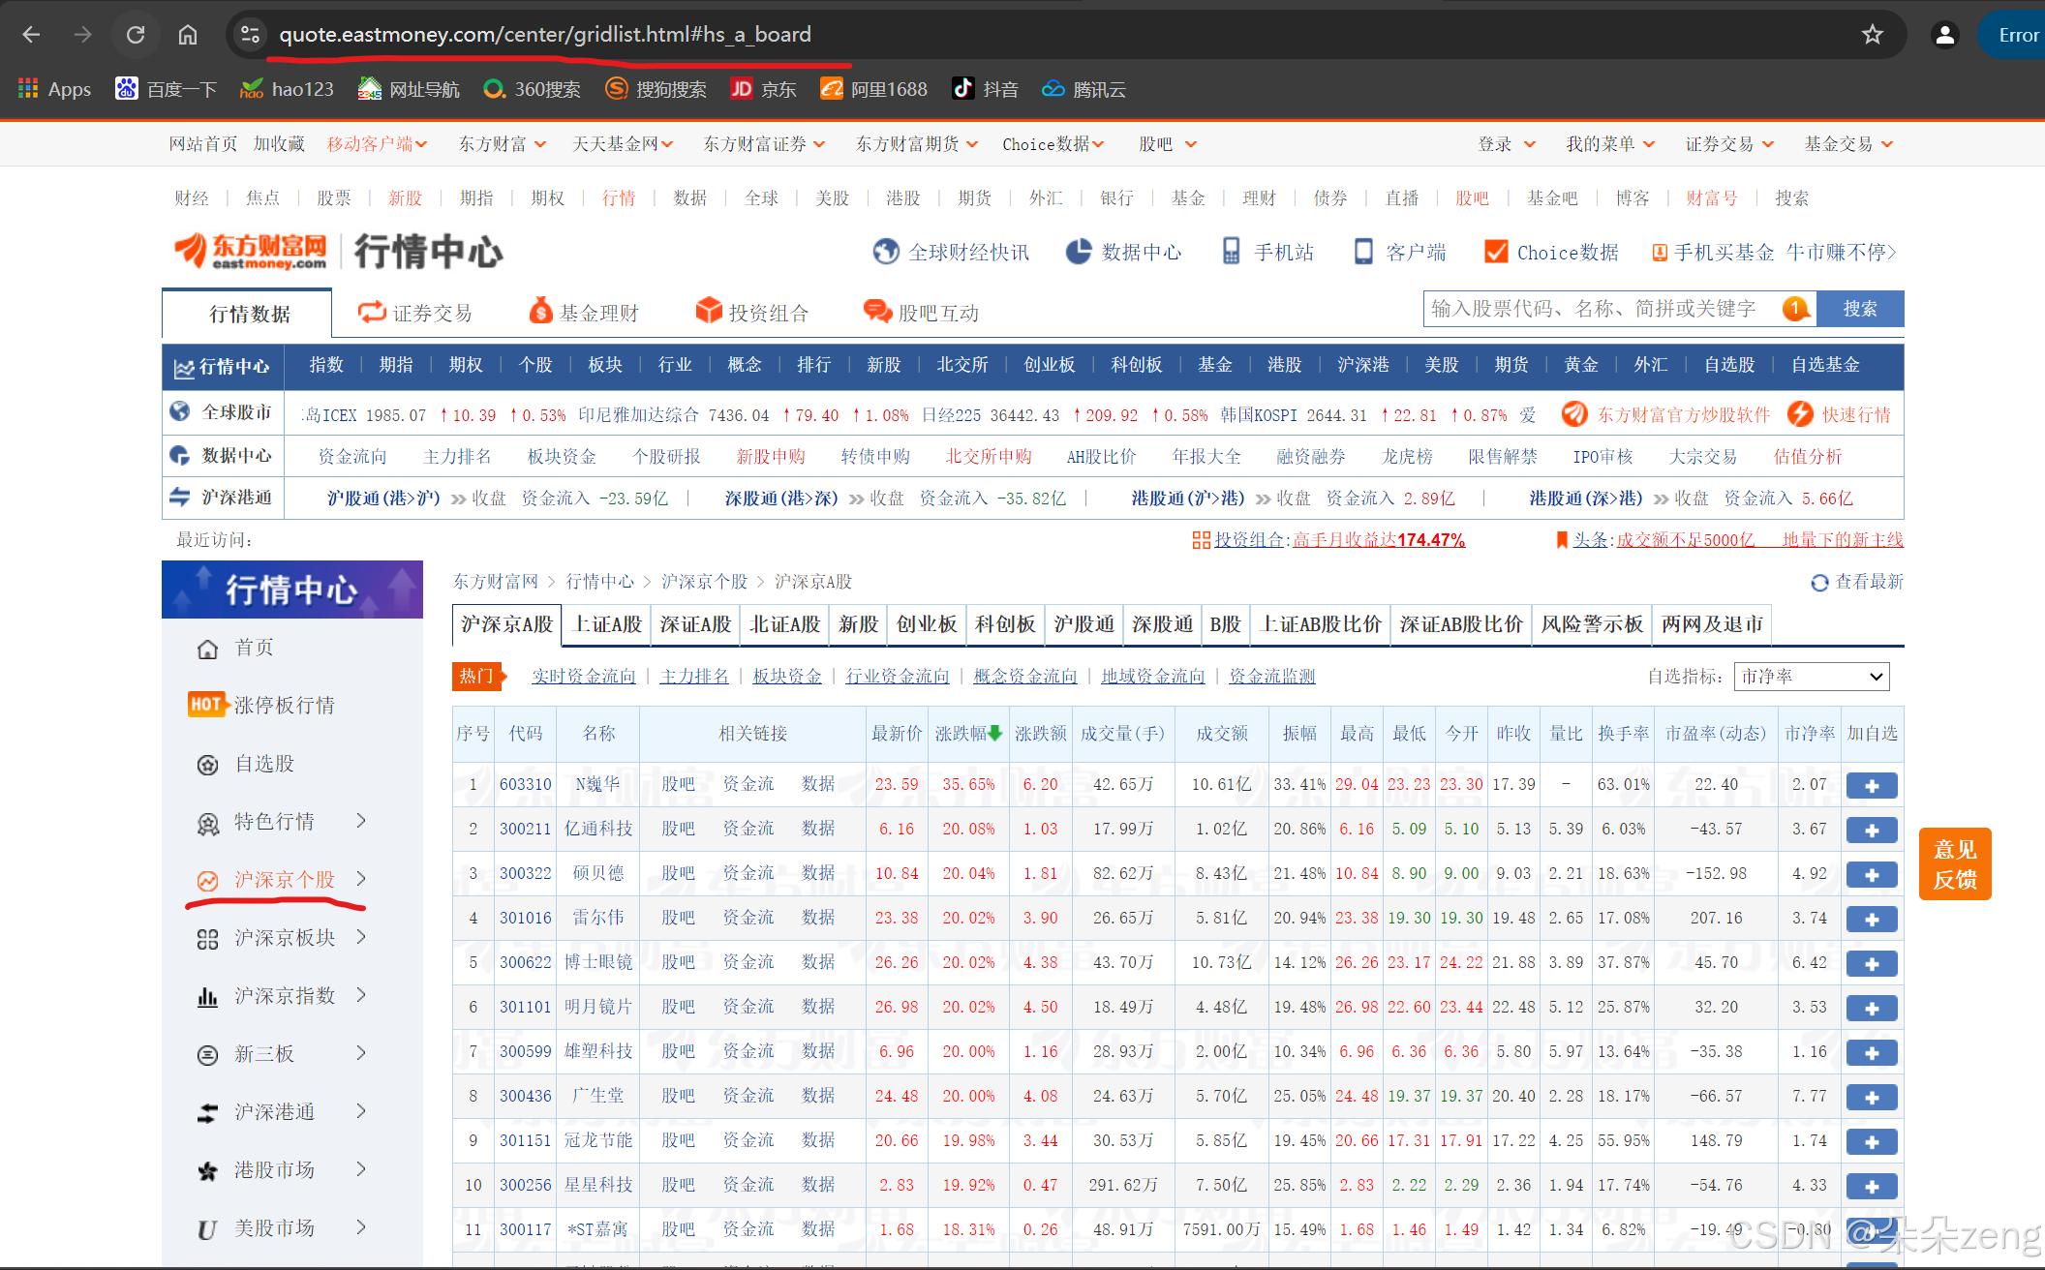
Task: Open 涨停板行情 HOT item in sidebar
Action: (x=260, y=705)
